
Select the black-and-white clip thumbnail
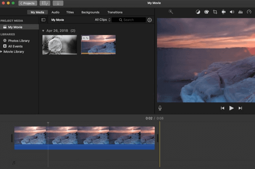[60, 45]
